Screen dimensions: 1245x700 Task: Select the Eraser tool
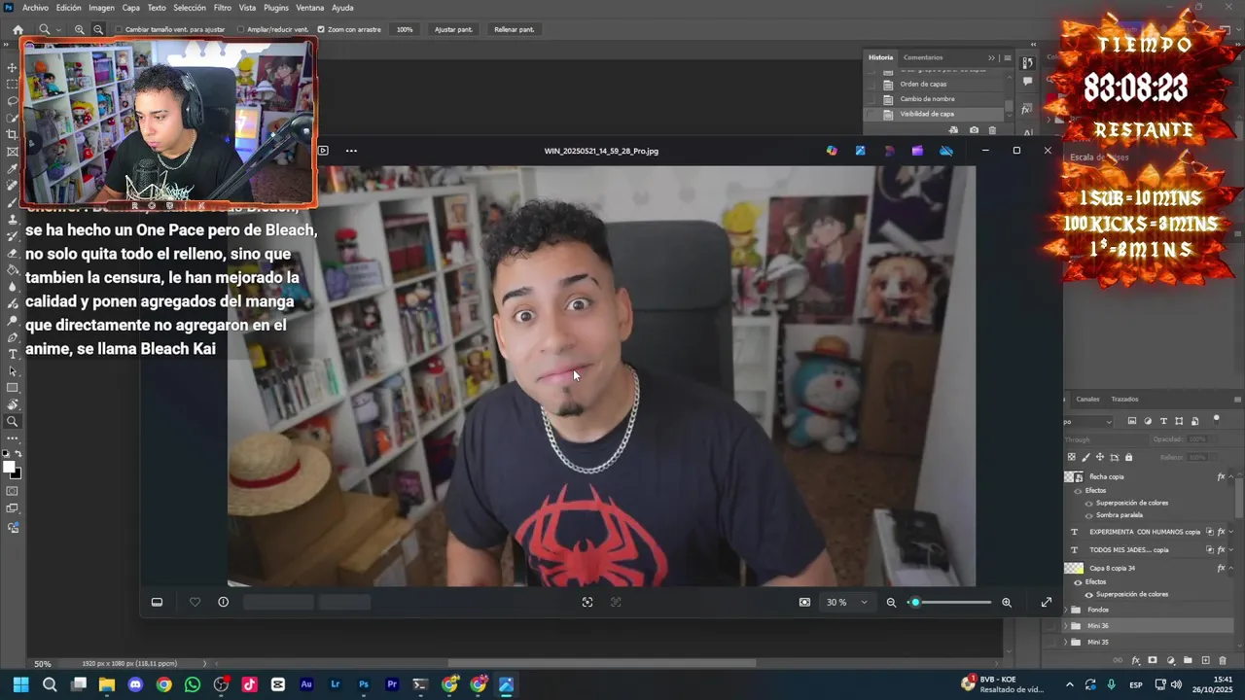(13, 253)
